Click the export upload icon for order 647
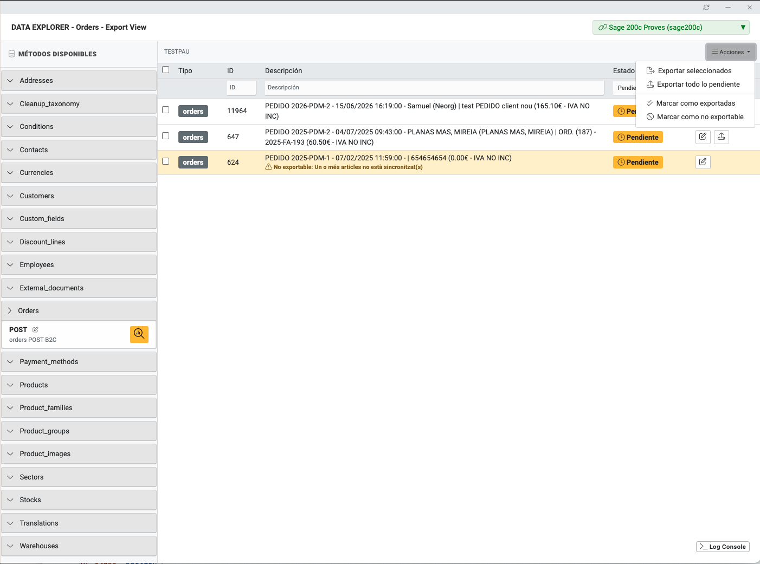This screenshot has width=760, height=564. pos(721,137)
